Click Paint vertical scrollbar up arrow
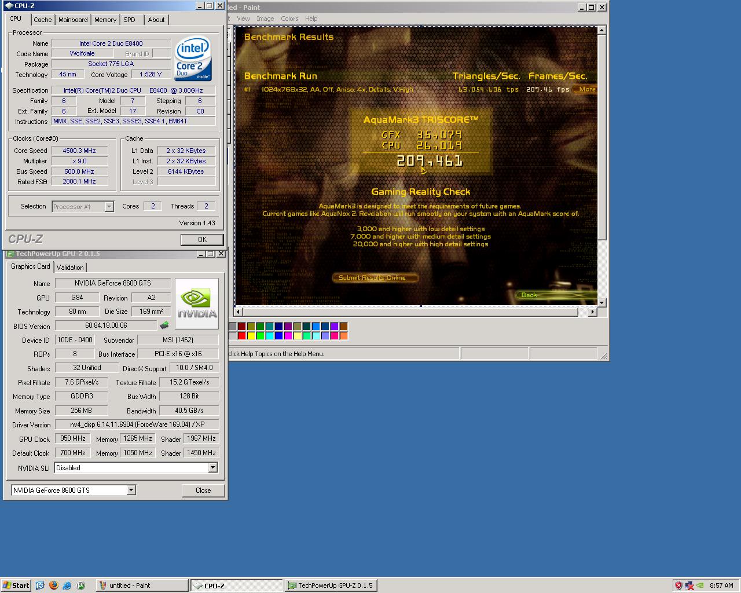 coord(602,30)
